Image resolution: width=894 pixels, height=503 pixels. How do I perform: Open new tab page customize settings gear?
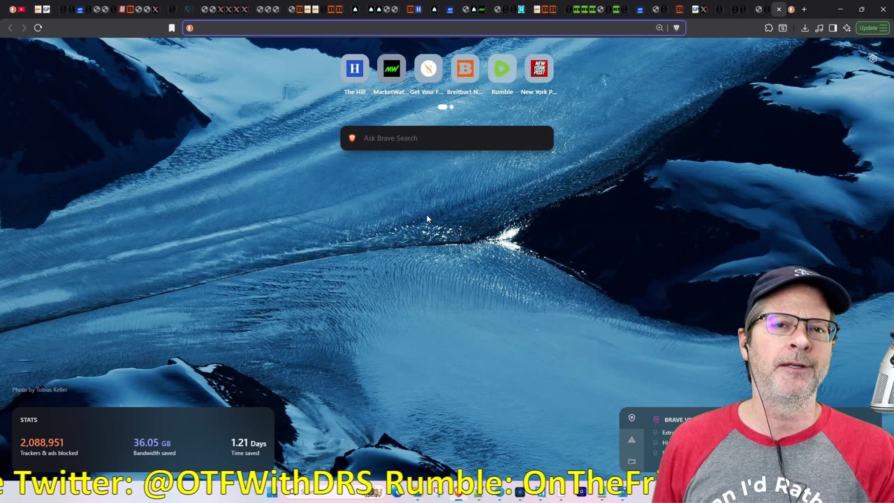click(873, 59)
